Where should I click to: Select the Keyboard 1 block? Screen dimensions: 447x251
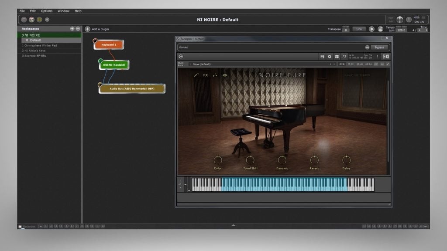(x=109, y=45)
